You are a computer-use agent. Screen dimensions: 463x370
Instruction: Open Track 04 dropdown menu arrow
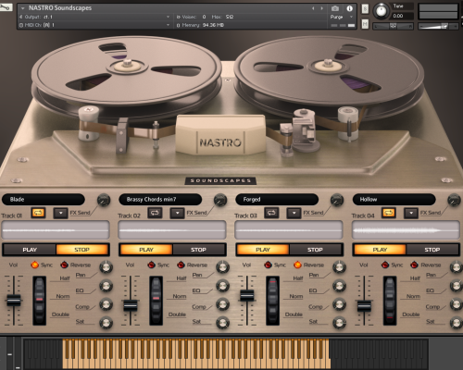pos(411,213)
